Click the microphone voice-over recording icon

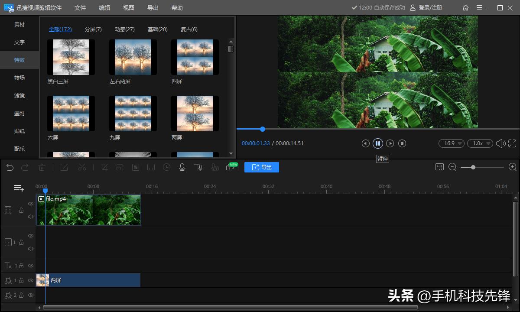pyautogui.click(x=182, y=167)
